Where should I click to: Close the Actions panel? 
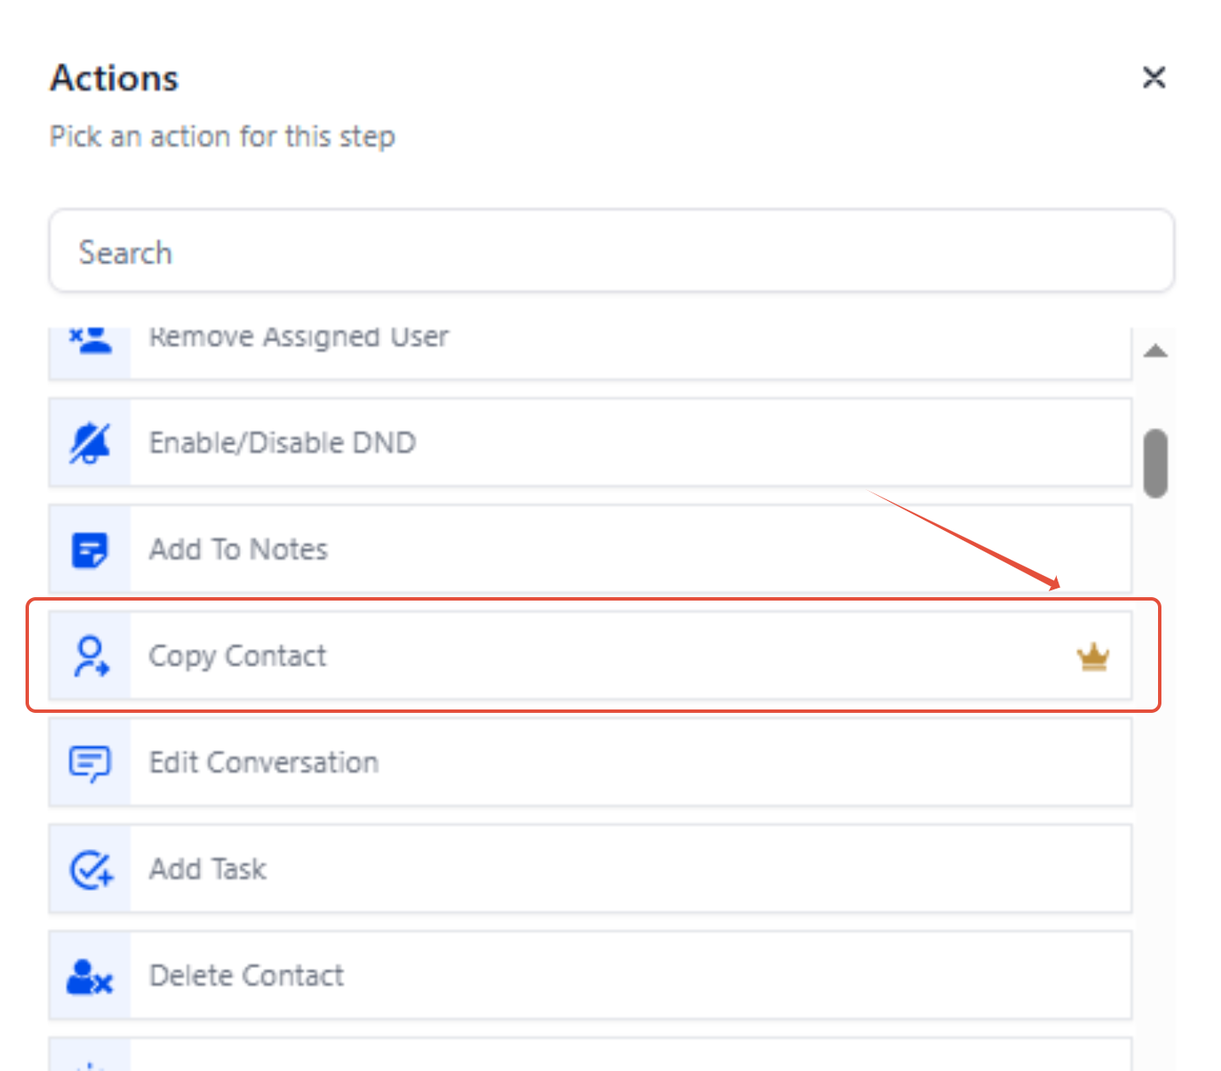(1154, 77)
